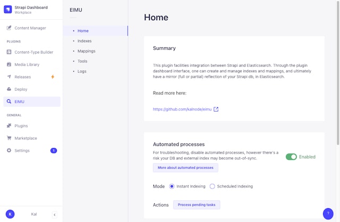Open Releases via the paper plane icon
Viewport: 340px width, 222px height.
tap(9, 76)
